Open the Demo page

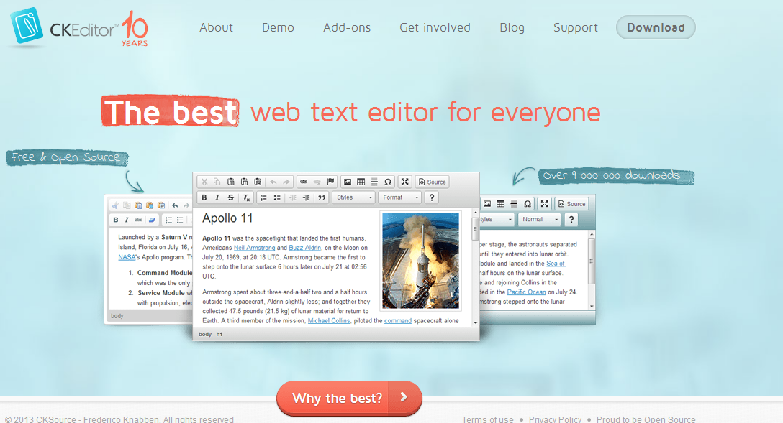[278, 27]
